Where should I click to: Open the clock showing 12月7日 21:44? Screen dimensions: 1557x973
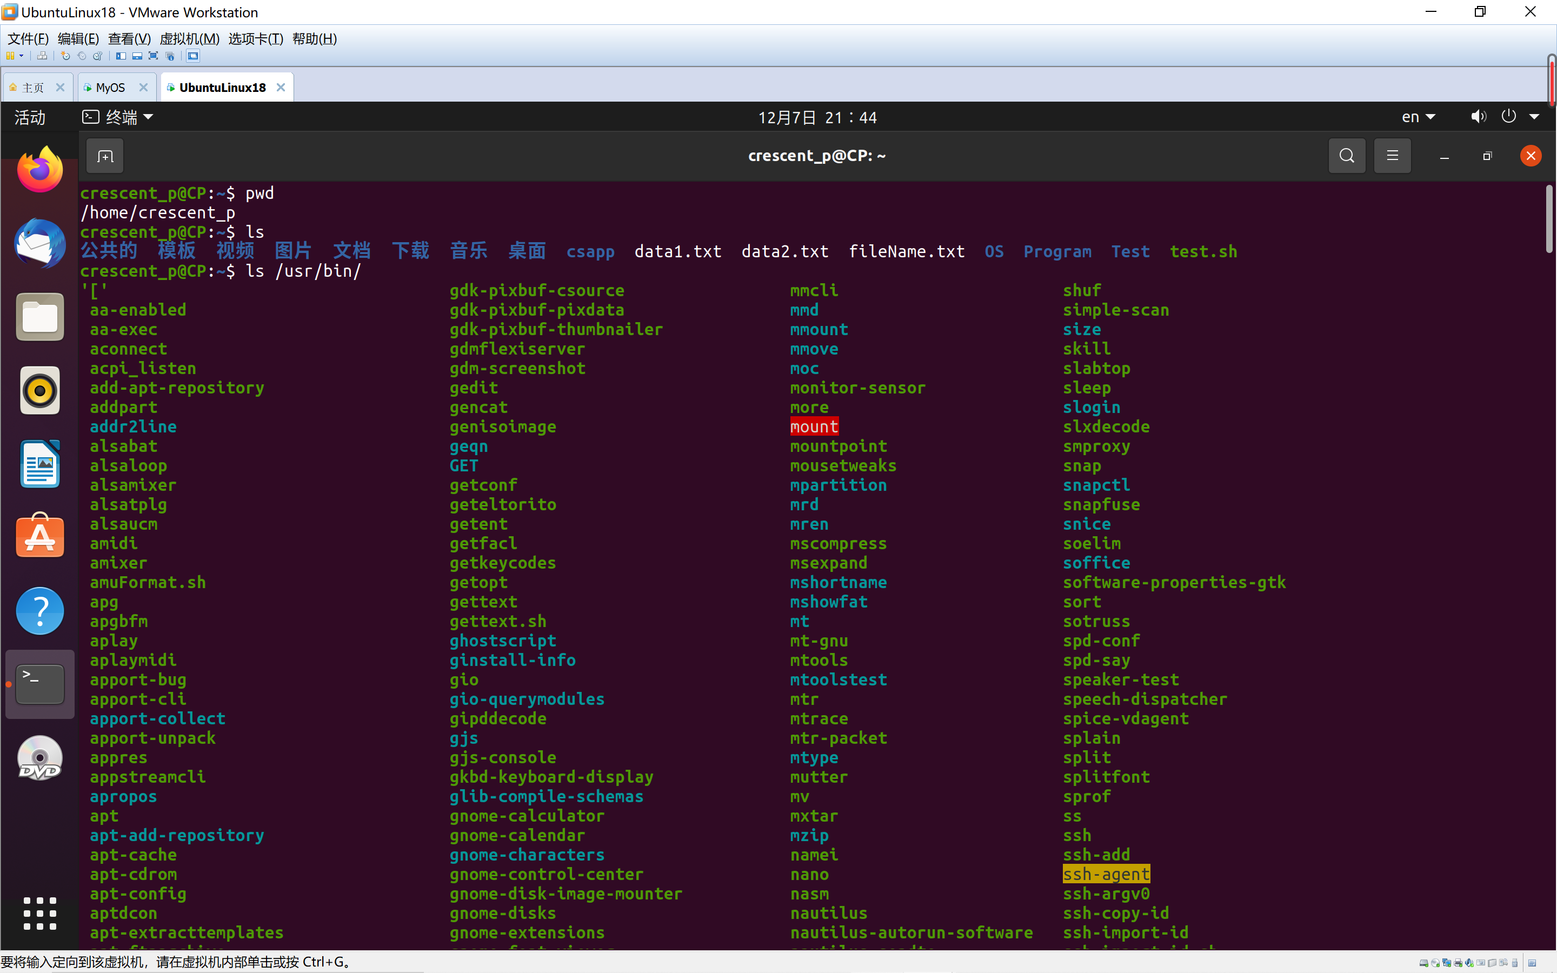817,118
